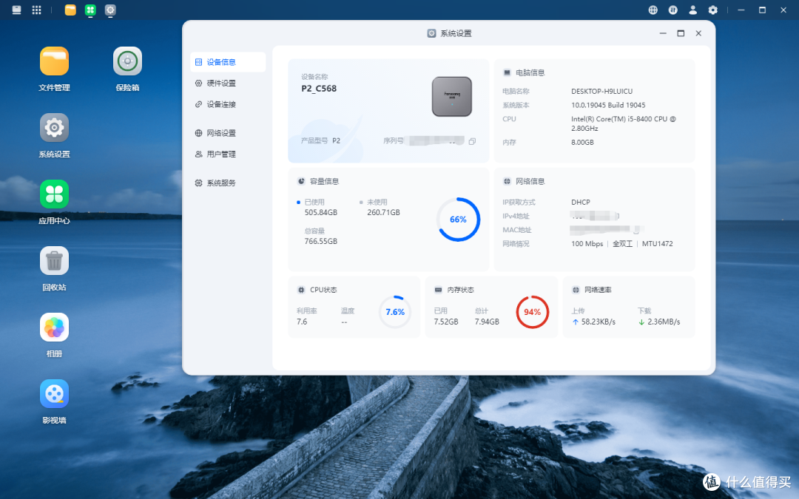Close the 系统设置 window
Viewport: 799px width, 499px height.
pyautogui.click(x=698, y=33)
